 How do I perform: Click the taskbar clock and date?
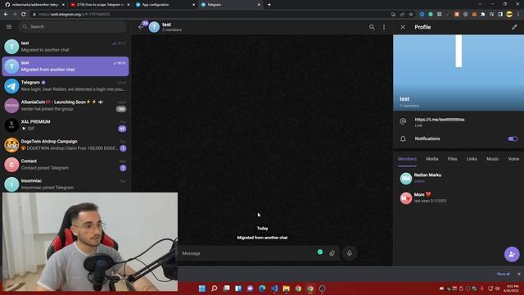point(512,288)
